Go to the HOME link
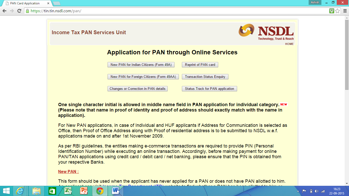The image size is (349, 196). coord(289,44)
